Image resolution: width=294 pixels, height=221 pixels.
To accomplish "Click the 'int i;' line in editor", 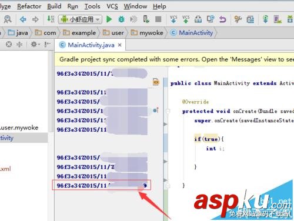I will click(215, 149).
